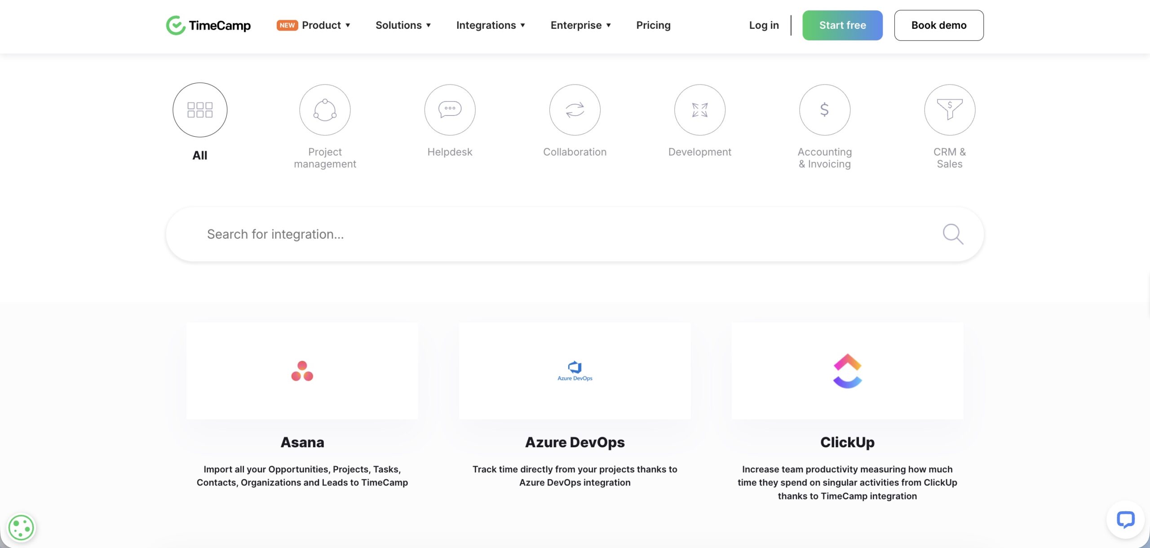The height and width of the screenshot is (548, 1150).
Task: Open the Asana integration title
Action: 302,442
